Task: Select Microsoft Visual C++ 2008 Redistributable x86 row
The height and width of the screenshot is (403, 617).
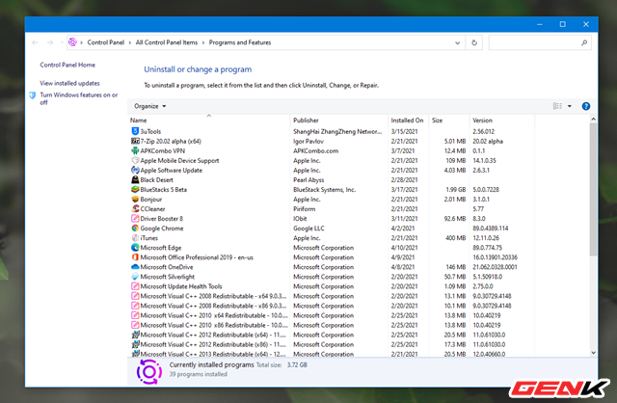Action: [331, 306]
